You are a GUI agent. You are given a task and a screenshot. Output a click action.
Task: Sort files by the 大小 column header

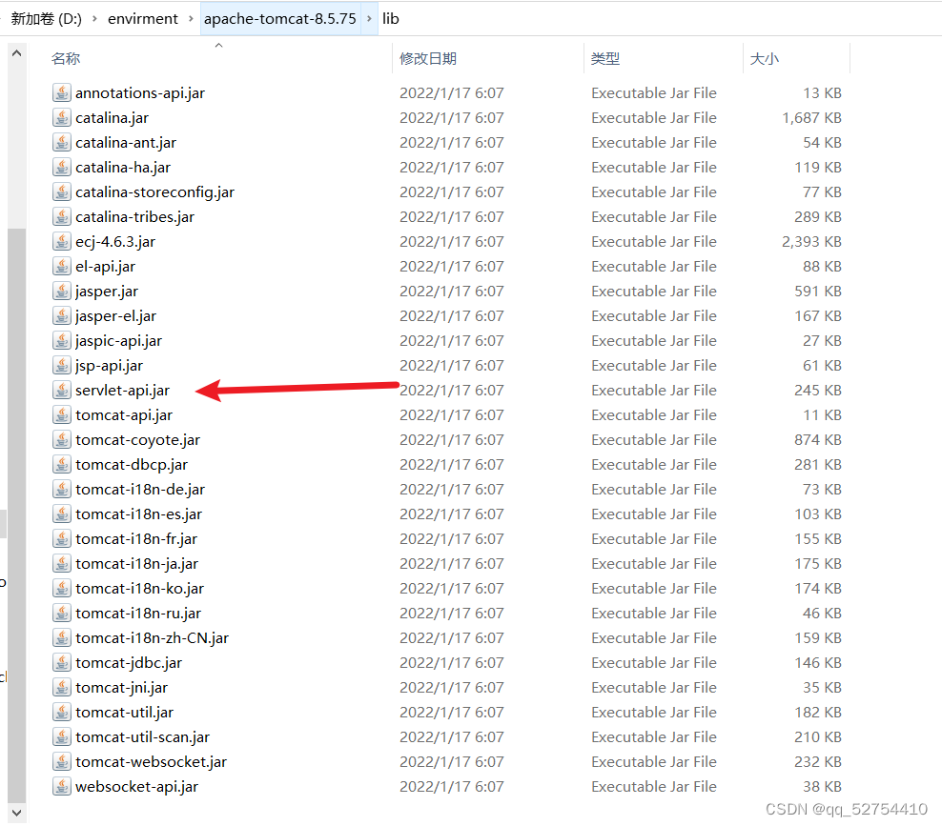tap(764, 59)
